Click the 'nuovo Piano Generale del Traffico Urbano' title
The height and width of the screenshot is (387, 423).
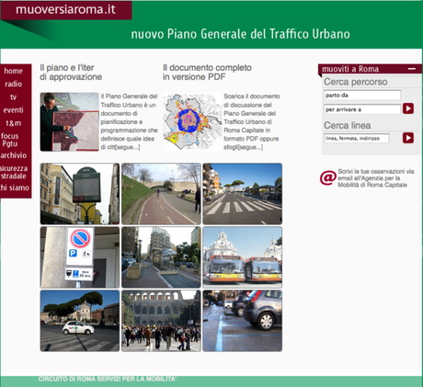pos(241,34)
